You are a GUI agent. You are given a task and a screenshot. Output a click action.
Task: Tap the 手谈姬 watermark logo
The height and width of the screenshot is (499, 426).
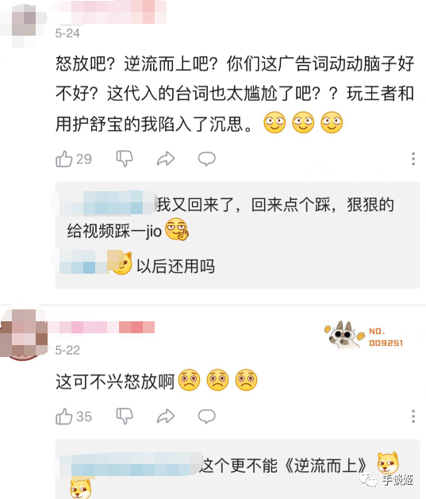[x=386, y=480]
